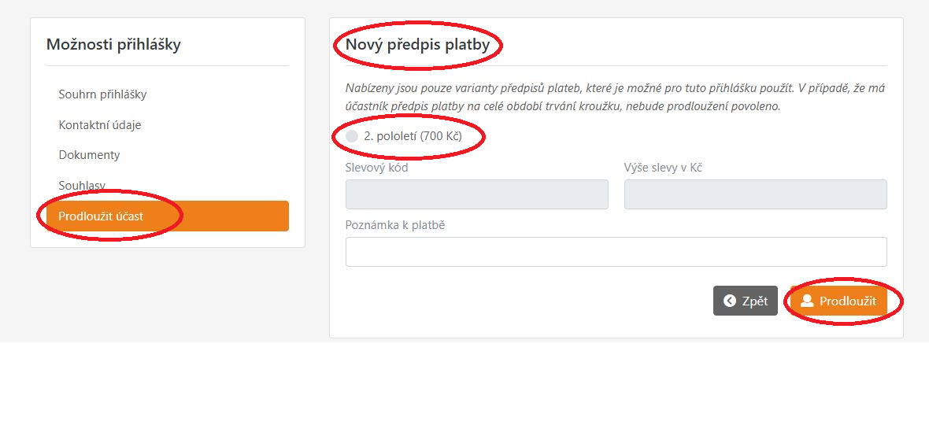Viewport: 929px width, 425px height.
Task: Open the Dokumenty sidebar item
Action: pos(89,155)
